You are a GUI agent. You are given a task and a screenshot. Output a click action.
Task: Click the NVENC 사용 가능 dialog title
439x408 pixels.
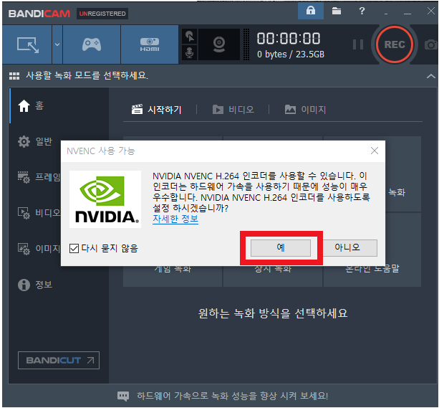click(x=101, y=151)
